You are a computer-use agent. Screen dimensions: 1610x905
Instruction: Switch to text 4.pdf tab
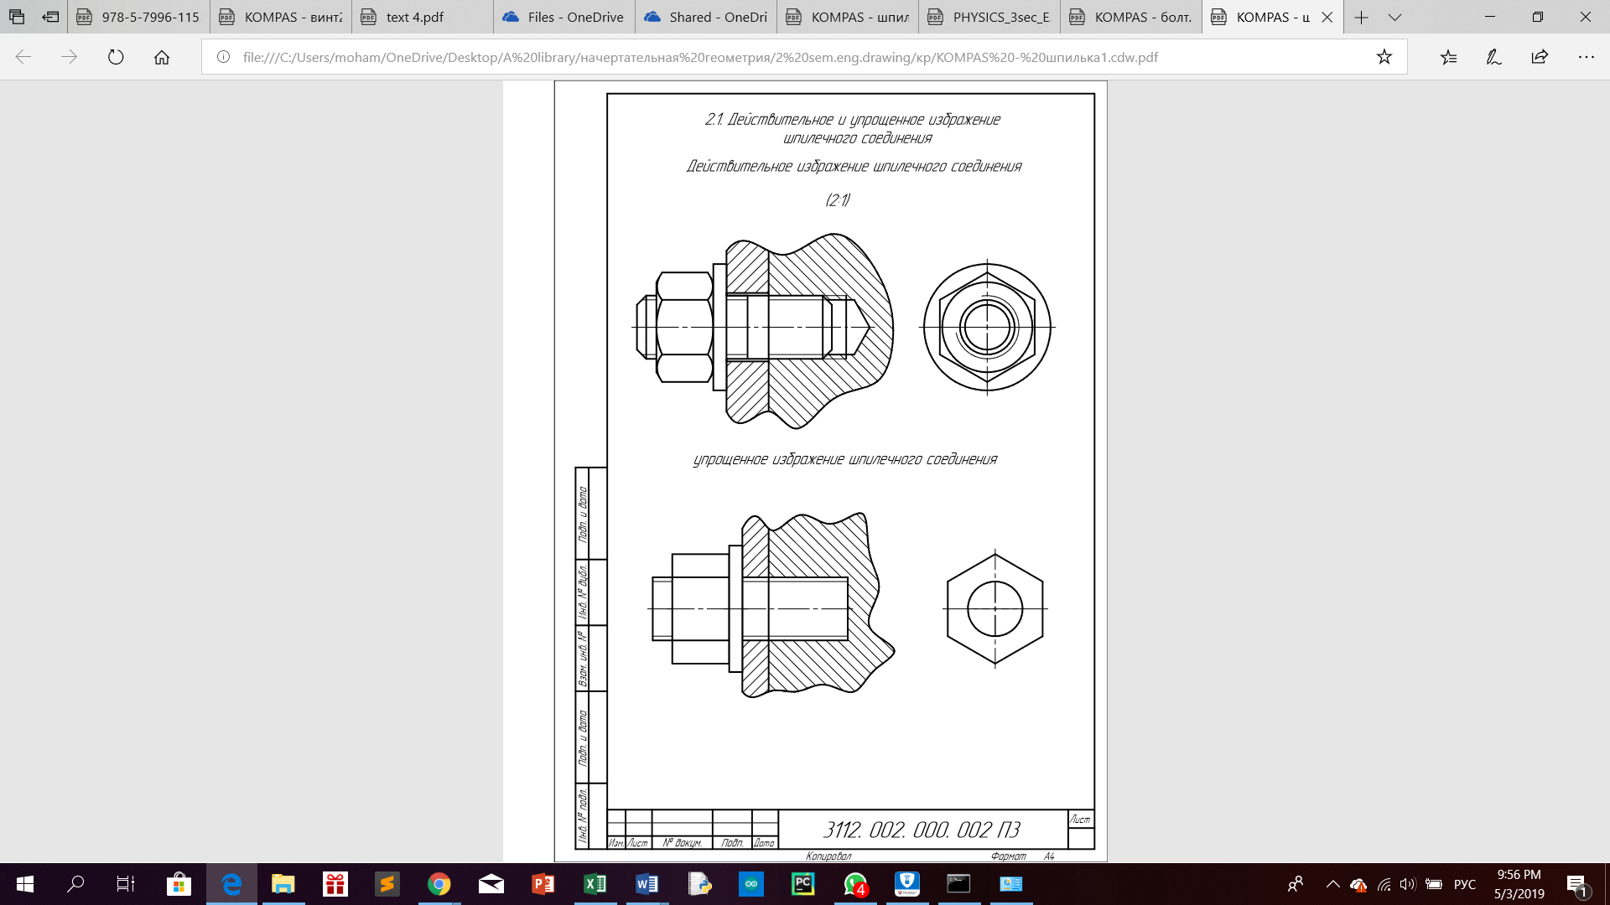point(415,17)
